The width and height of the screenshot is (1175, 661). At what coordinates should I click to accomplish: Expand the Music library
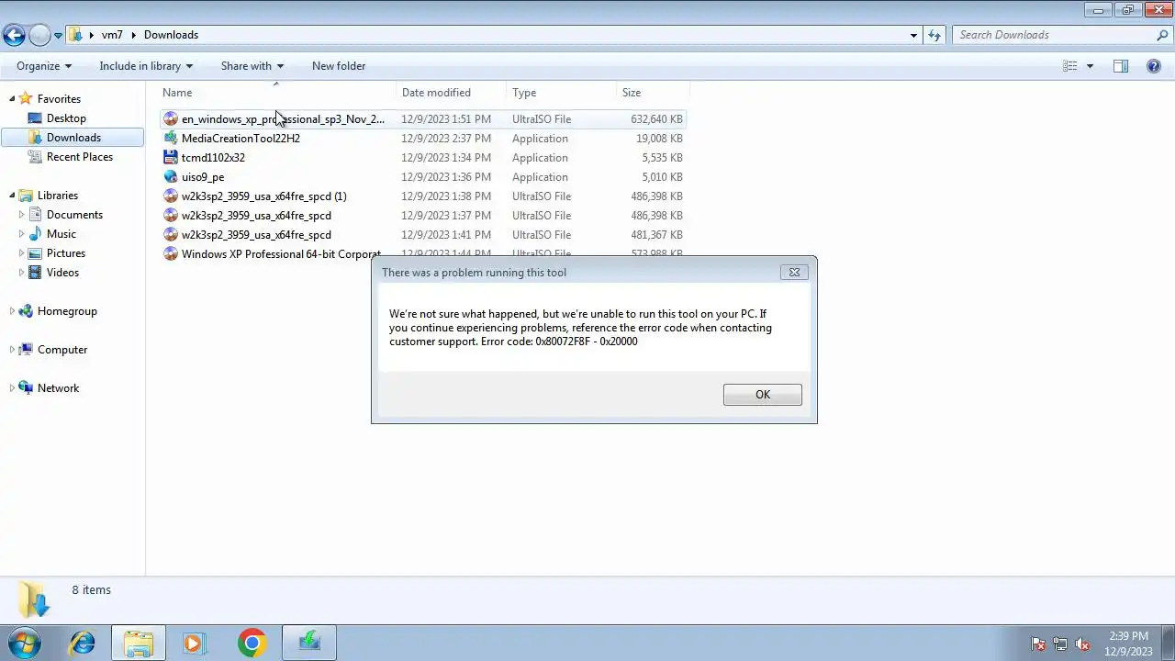(x=21, y=234)
